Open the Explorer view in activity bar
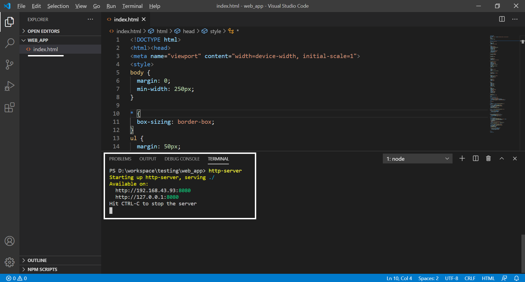Viewport: 525px width, 282px height. [x=10, y=22]
